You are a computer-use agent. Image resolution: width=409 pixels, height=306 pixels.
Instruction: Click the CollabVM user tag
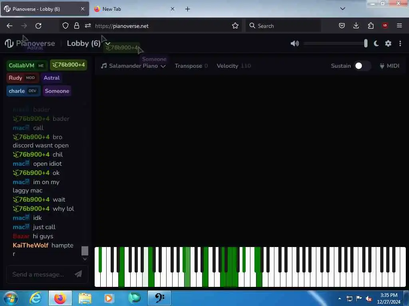coord(27,66)
